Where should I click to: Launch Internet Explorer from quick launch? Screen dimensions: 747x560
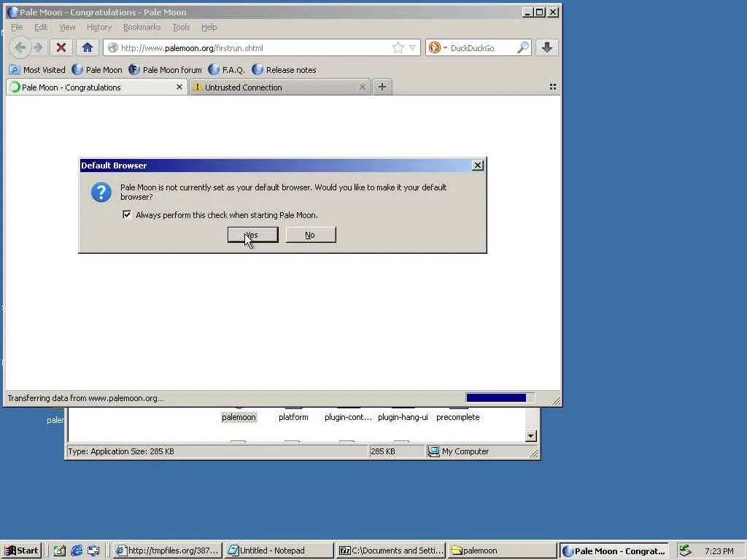pos(77,551)
